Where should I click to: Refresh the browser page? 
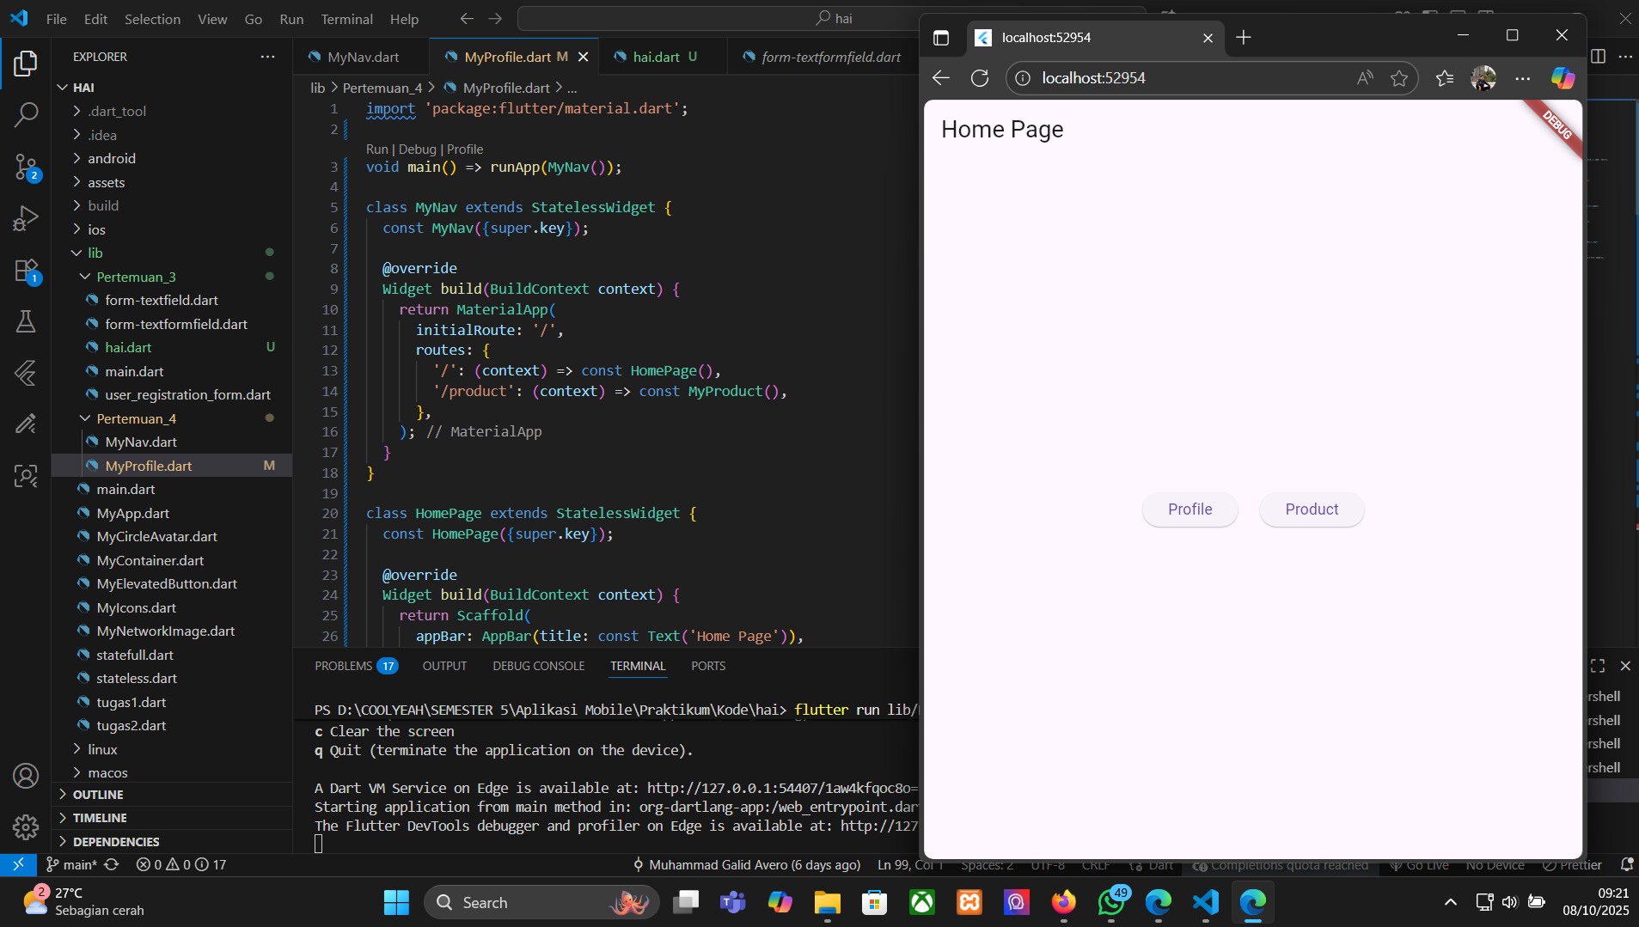click(x=980, y=78)
